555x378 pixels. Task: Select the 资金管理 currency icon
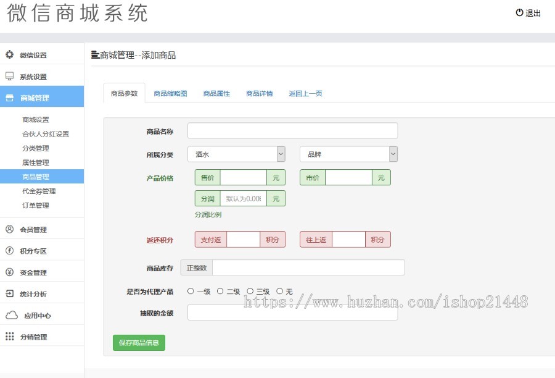[x=9, y=272]
